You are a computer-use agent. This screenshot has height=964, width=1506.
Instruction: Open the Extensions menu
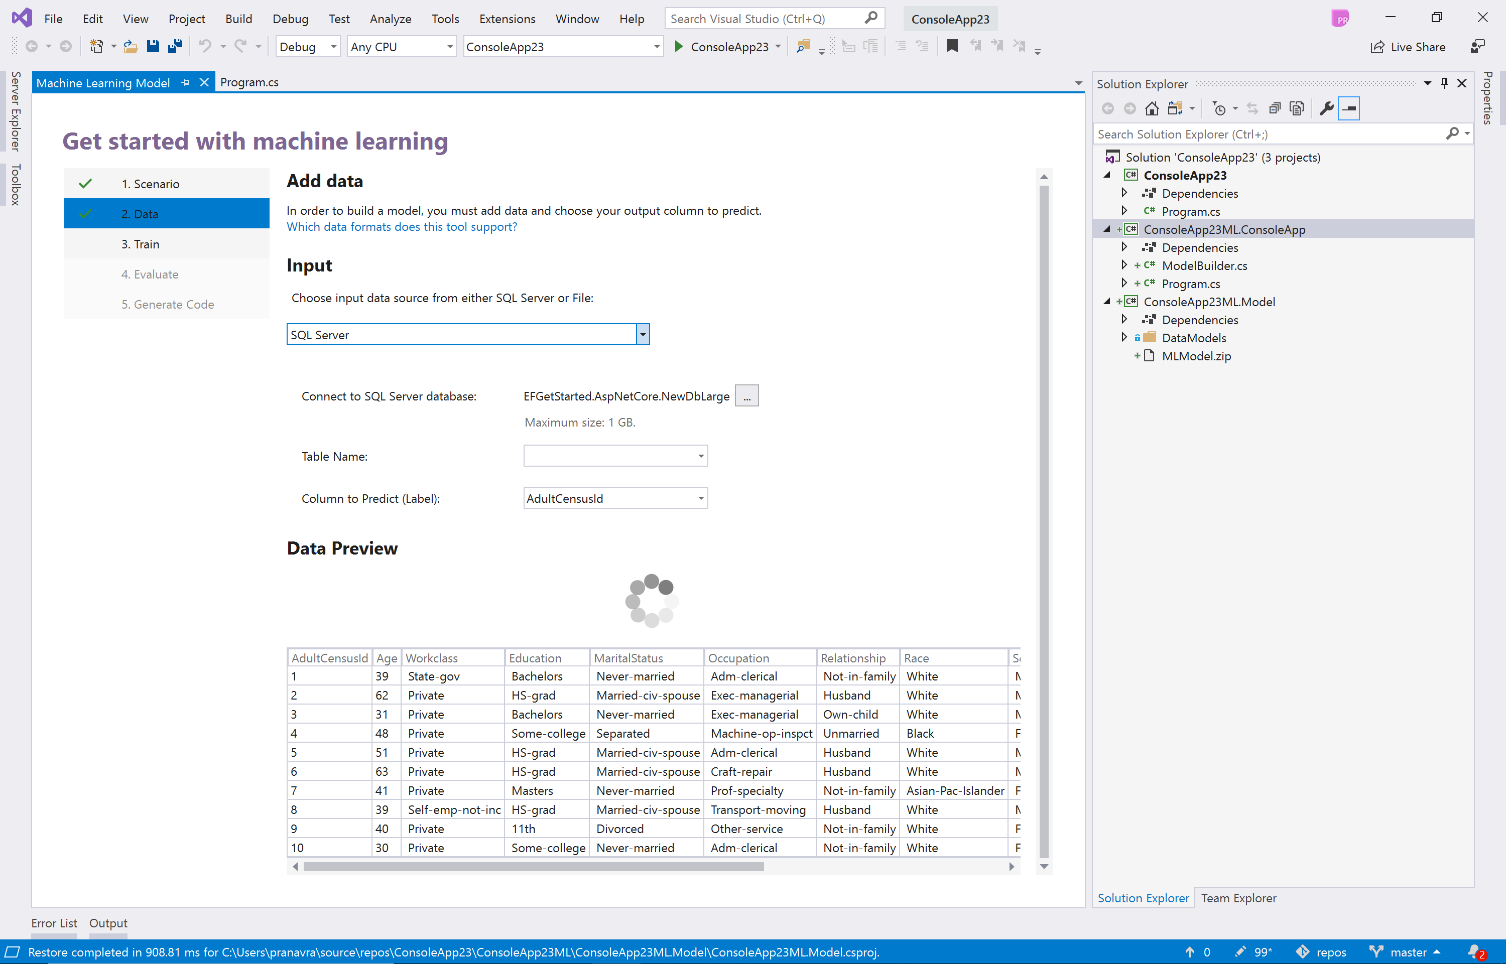507,19
